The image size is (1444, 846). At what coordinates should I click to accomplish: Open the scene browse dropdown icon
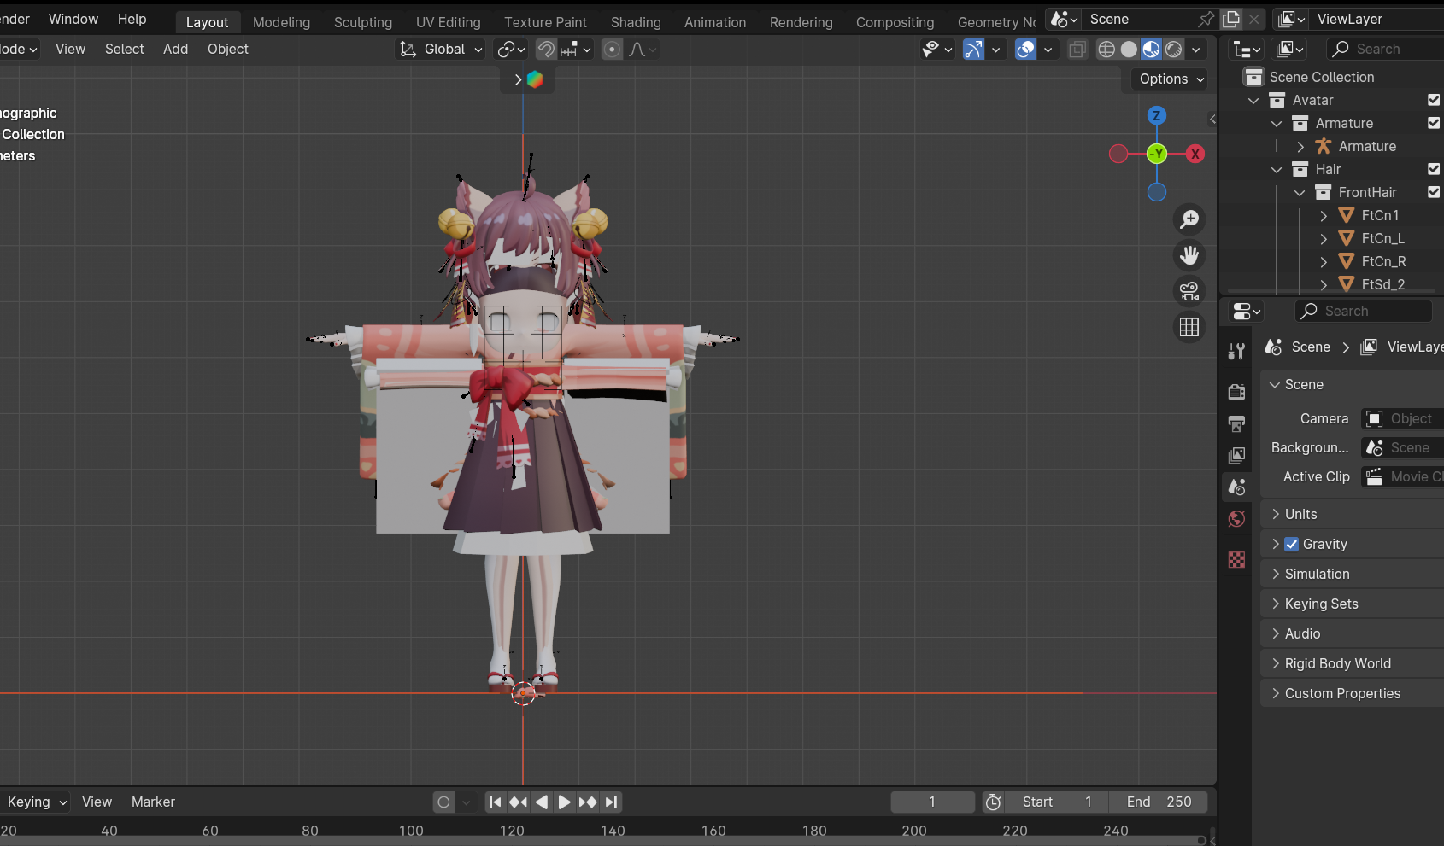tap(1064, 19)
